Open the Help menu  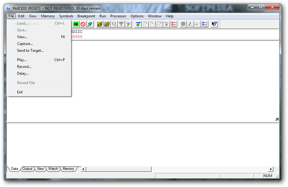pyautogui.click(x=170, y=16)
